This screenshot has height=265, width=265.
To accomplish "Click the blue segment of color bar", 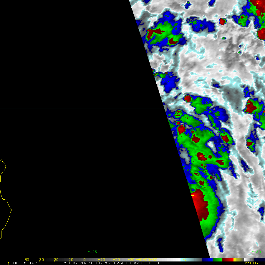I will tap(208, 260).
